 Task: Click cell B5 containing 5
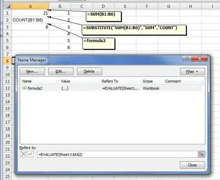(60, 41)
